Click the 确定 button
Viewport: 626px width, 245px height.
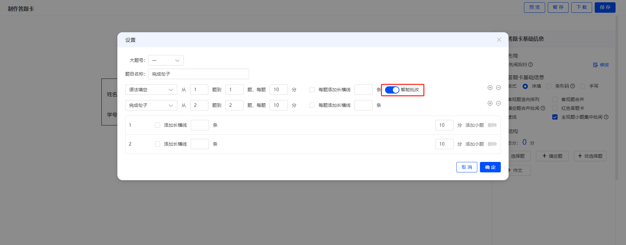(x=490, y=167)
